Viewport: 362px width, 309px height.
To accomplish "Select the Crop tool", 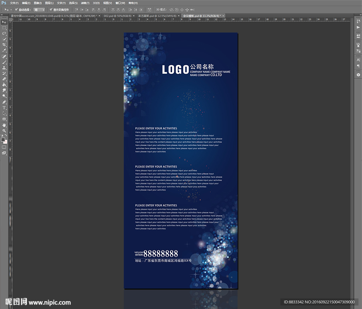I will coord(4,45).
